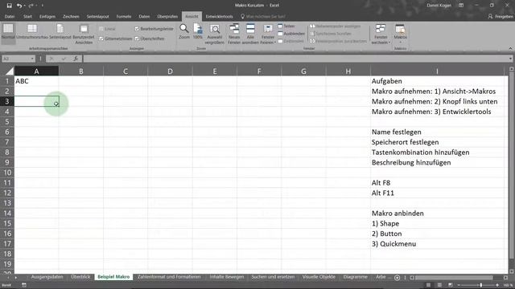Switch to Zahlenformat und Formatieren sheet
Image resolution: width=515 pixels, height=289 pixels.
[x=169, y=277]
